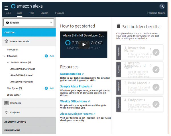The width and height of the screenshot is (171, 136).
Task: Click the arrow next to 1. Invocation Name
Action: click(x=151, y=49)
